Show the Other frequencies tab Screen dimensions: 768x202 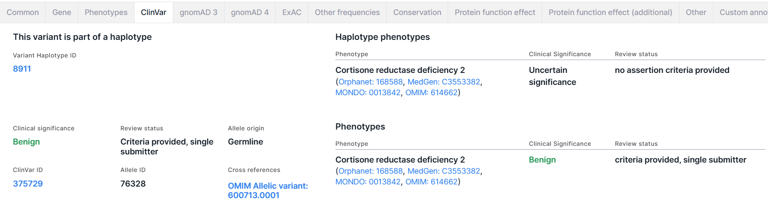347,12
